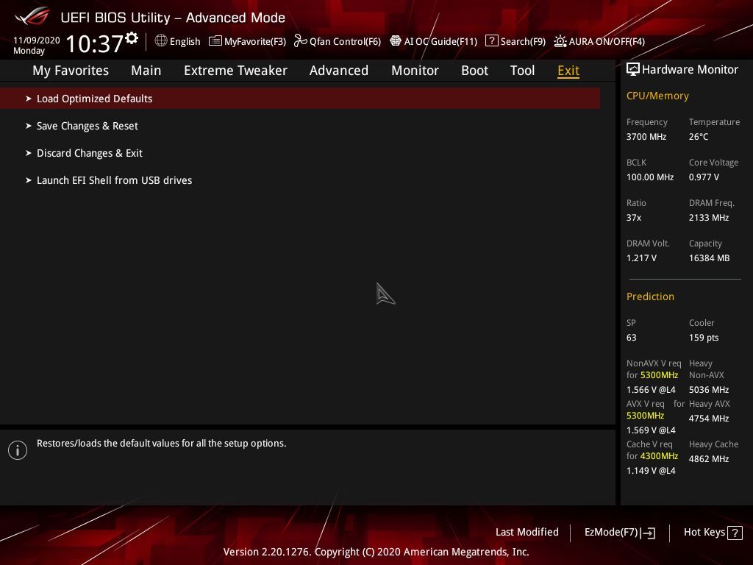Click the Cache 4300MHz highlighted value

click(x=659, y=456)
